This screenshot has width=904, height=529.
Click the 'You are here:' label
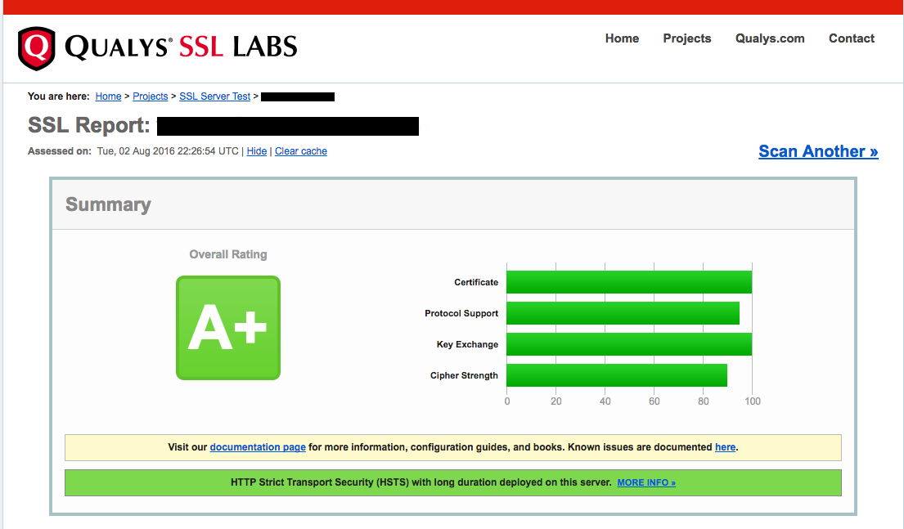[59, 96]
